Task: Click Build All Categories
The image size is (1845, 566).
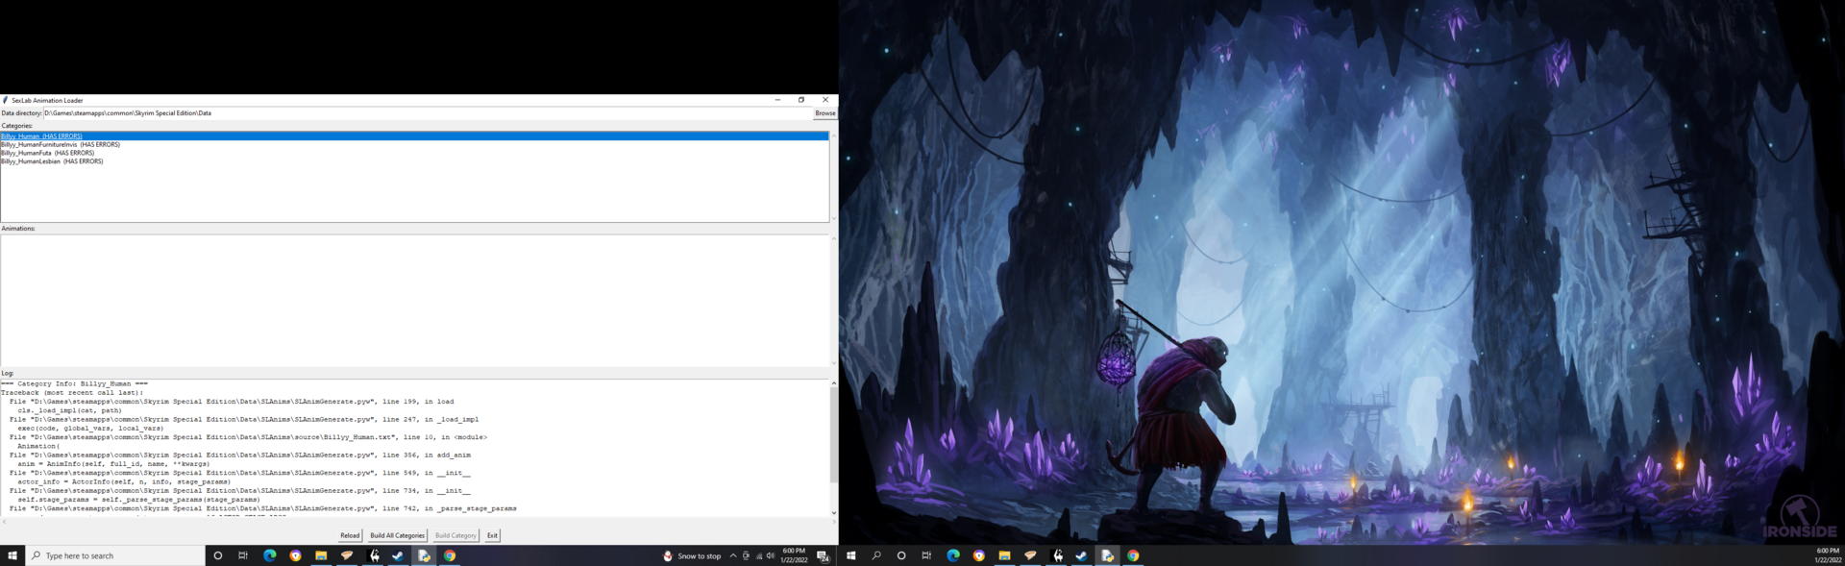Action: (397, 535)
